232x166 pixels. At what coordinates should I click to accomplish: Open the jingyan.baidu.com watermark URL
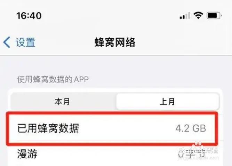point(198,158)
